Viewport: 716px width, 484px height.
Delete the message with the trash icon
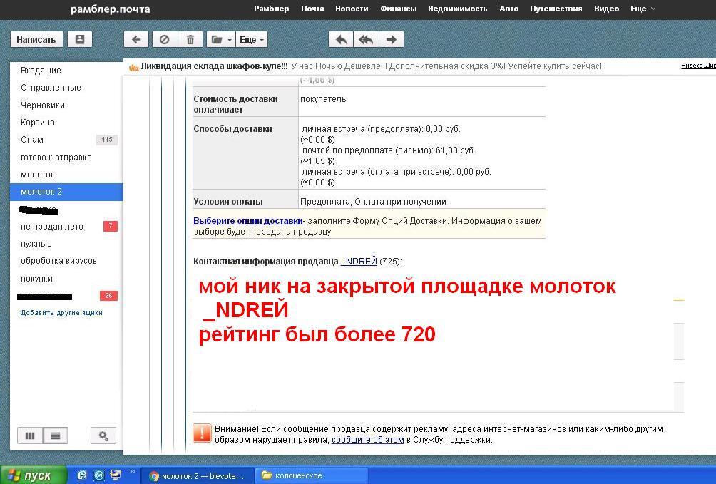point(190,40)
